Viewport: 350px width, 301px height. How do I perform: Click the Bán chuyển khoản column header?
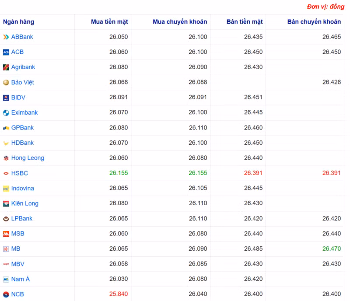(x=311, y=22)
